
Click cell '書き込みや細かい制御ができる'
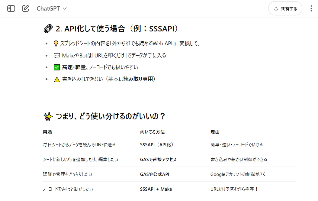click(239, 159)
